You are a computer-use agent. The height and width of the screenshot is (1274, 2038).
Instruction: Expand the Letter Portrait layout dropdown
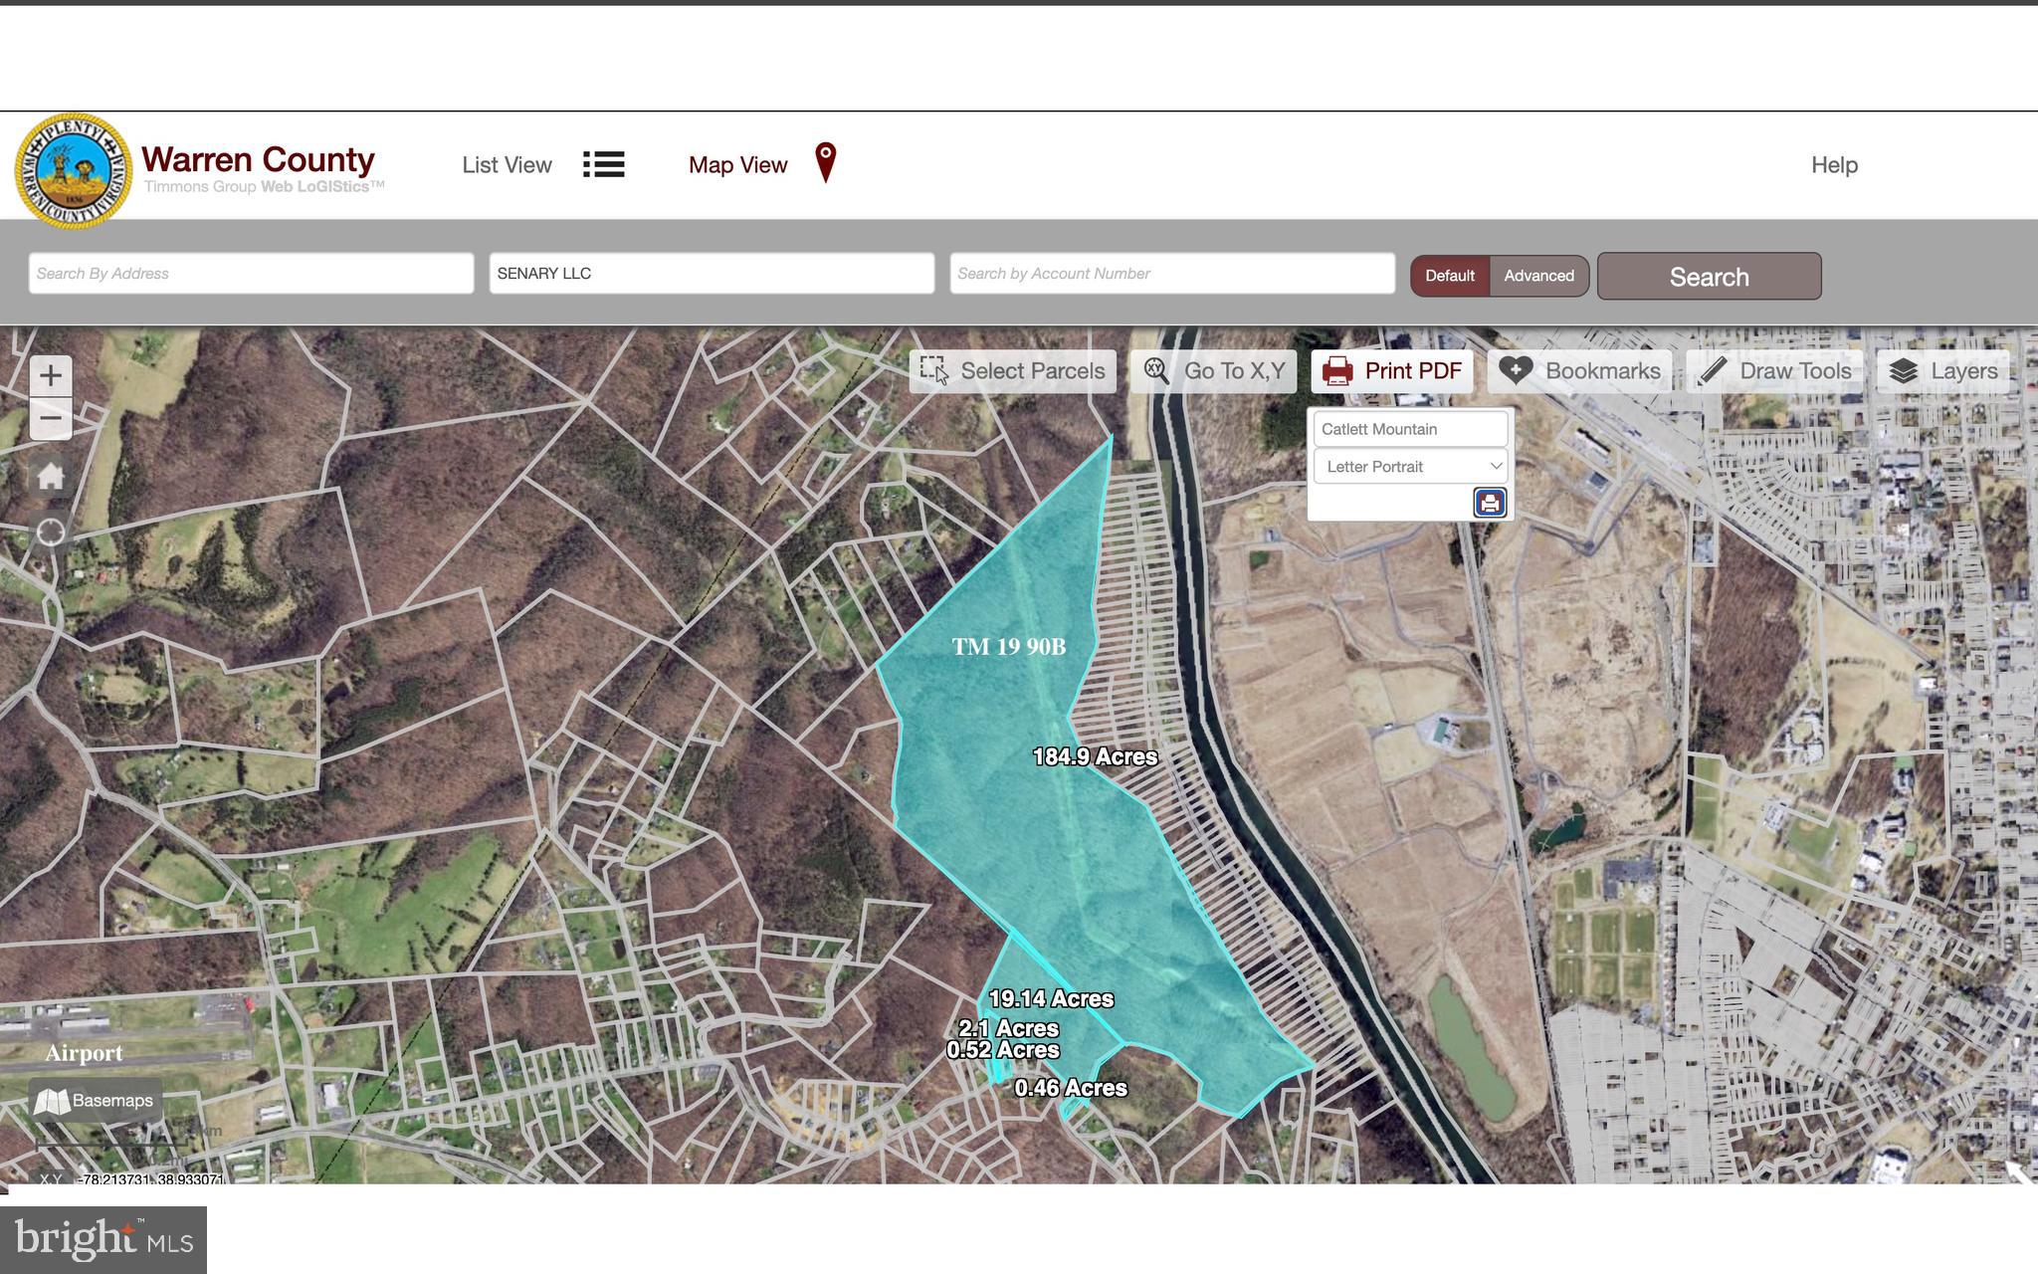pos(1410,467)
